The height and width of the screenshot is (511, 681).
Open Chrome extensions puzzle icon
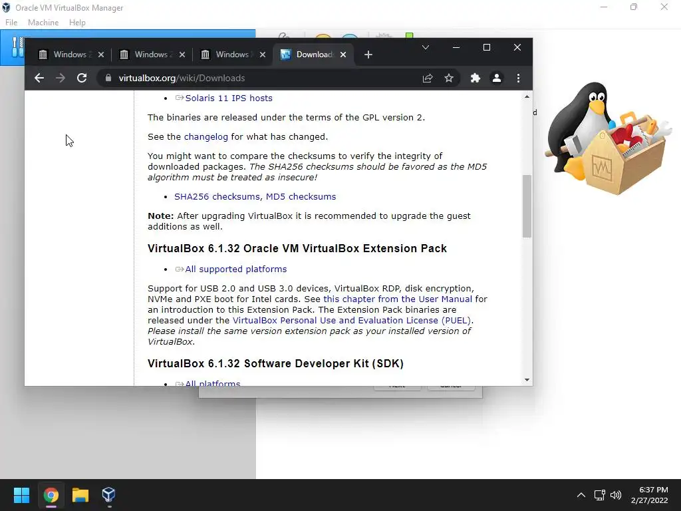pyautogui.click(x=475, y=79)
